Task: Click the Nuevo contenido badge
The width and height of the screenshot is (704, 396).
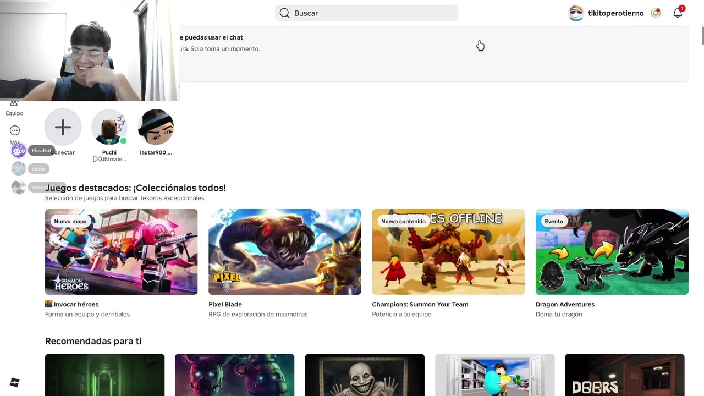Action: click(403, 221)
